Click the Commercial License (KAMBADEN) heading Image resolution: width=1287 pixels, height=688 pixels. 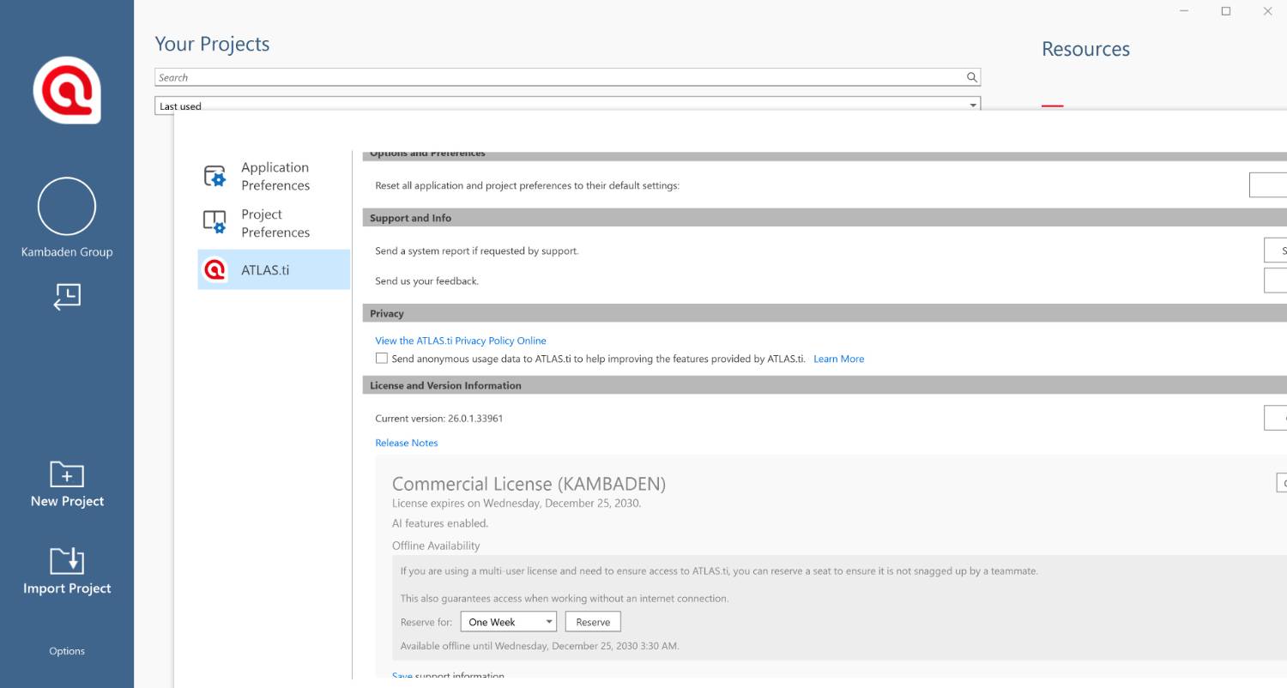(x=529, y=484)
